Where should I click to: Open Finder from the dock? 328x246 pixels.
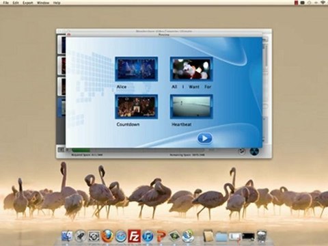(x=67, y=236)
